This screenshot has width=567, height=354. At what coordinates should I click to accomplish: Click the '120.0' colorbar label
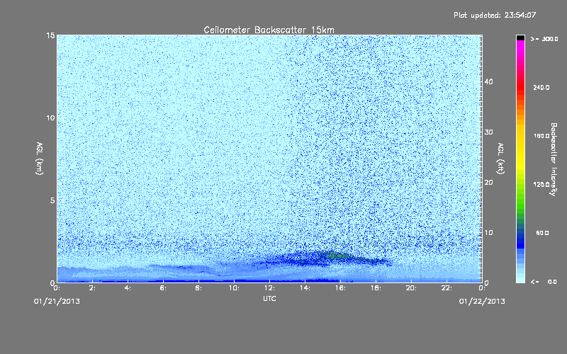pyautogui.click(x=541, y=184)
